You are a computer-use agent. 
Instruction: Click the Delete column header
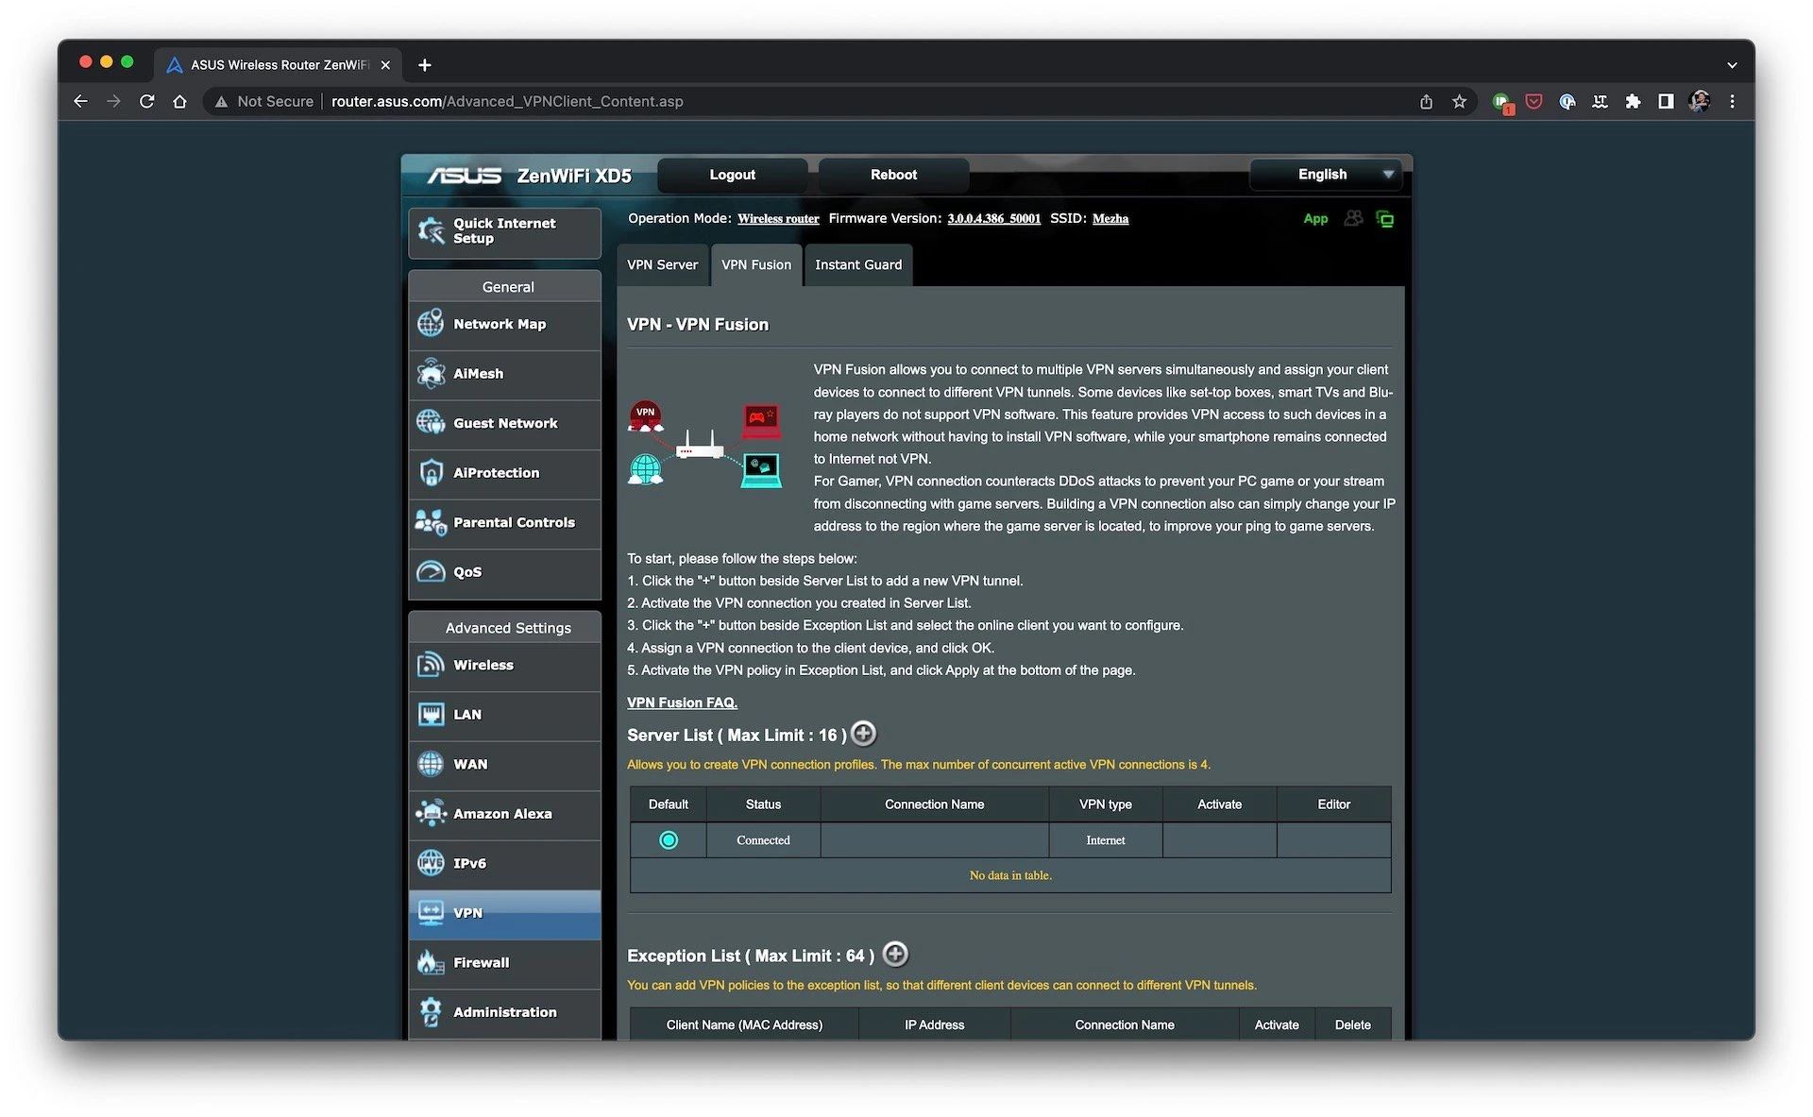(1352, 1024)
